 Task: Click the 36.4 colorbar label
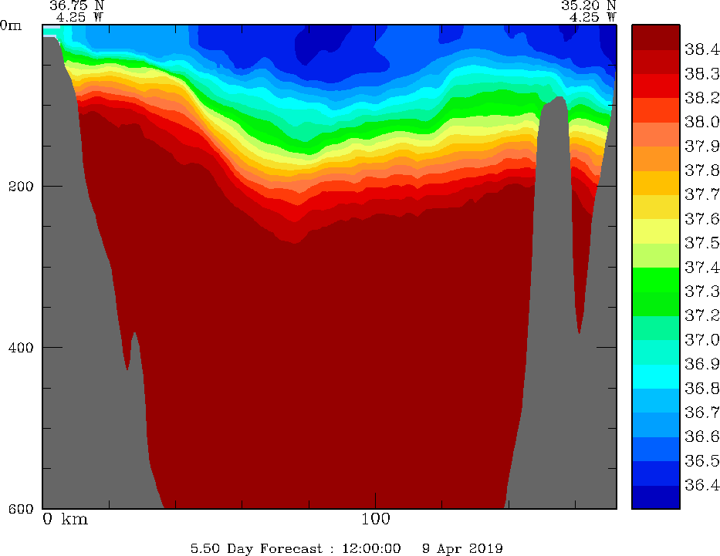pos(702,485)
